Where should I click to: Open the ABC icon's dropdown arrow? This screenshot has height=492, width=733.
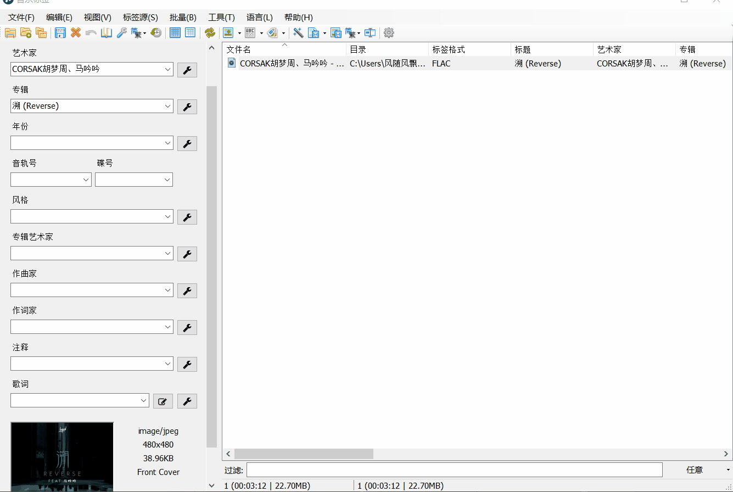point(261,33)
